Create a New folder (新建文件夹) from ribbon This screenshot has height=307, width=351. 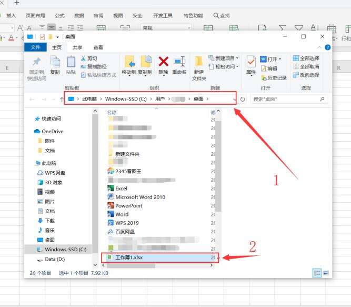click(199, 68)
